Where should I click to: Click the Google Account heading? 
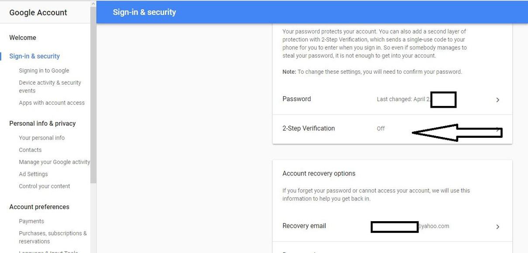point(38,12)
